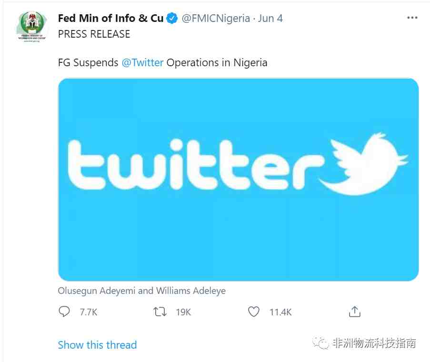
Task: Click the 11.4K likes count
Action: pos(280,312)
